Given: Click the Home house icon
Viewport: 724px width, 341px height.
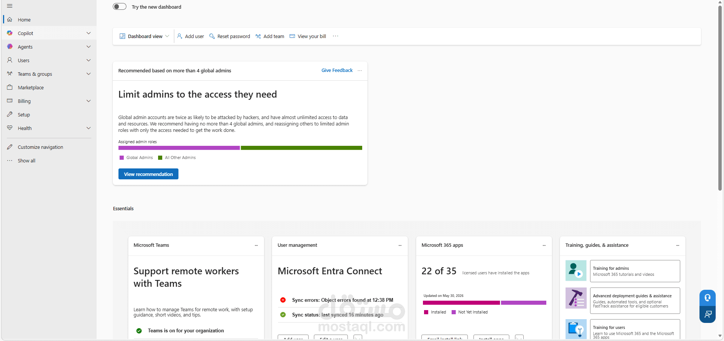Looking at the screenshot, I should tap(10, 20).
